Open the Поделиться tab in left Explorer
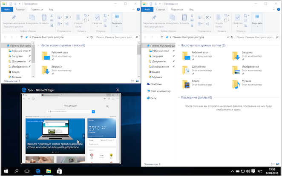The image size is (282, 176). [x=37, y=9]
